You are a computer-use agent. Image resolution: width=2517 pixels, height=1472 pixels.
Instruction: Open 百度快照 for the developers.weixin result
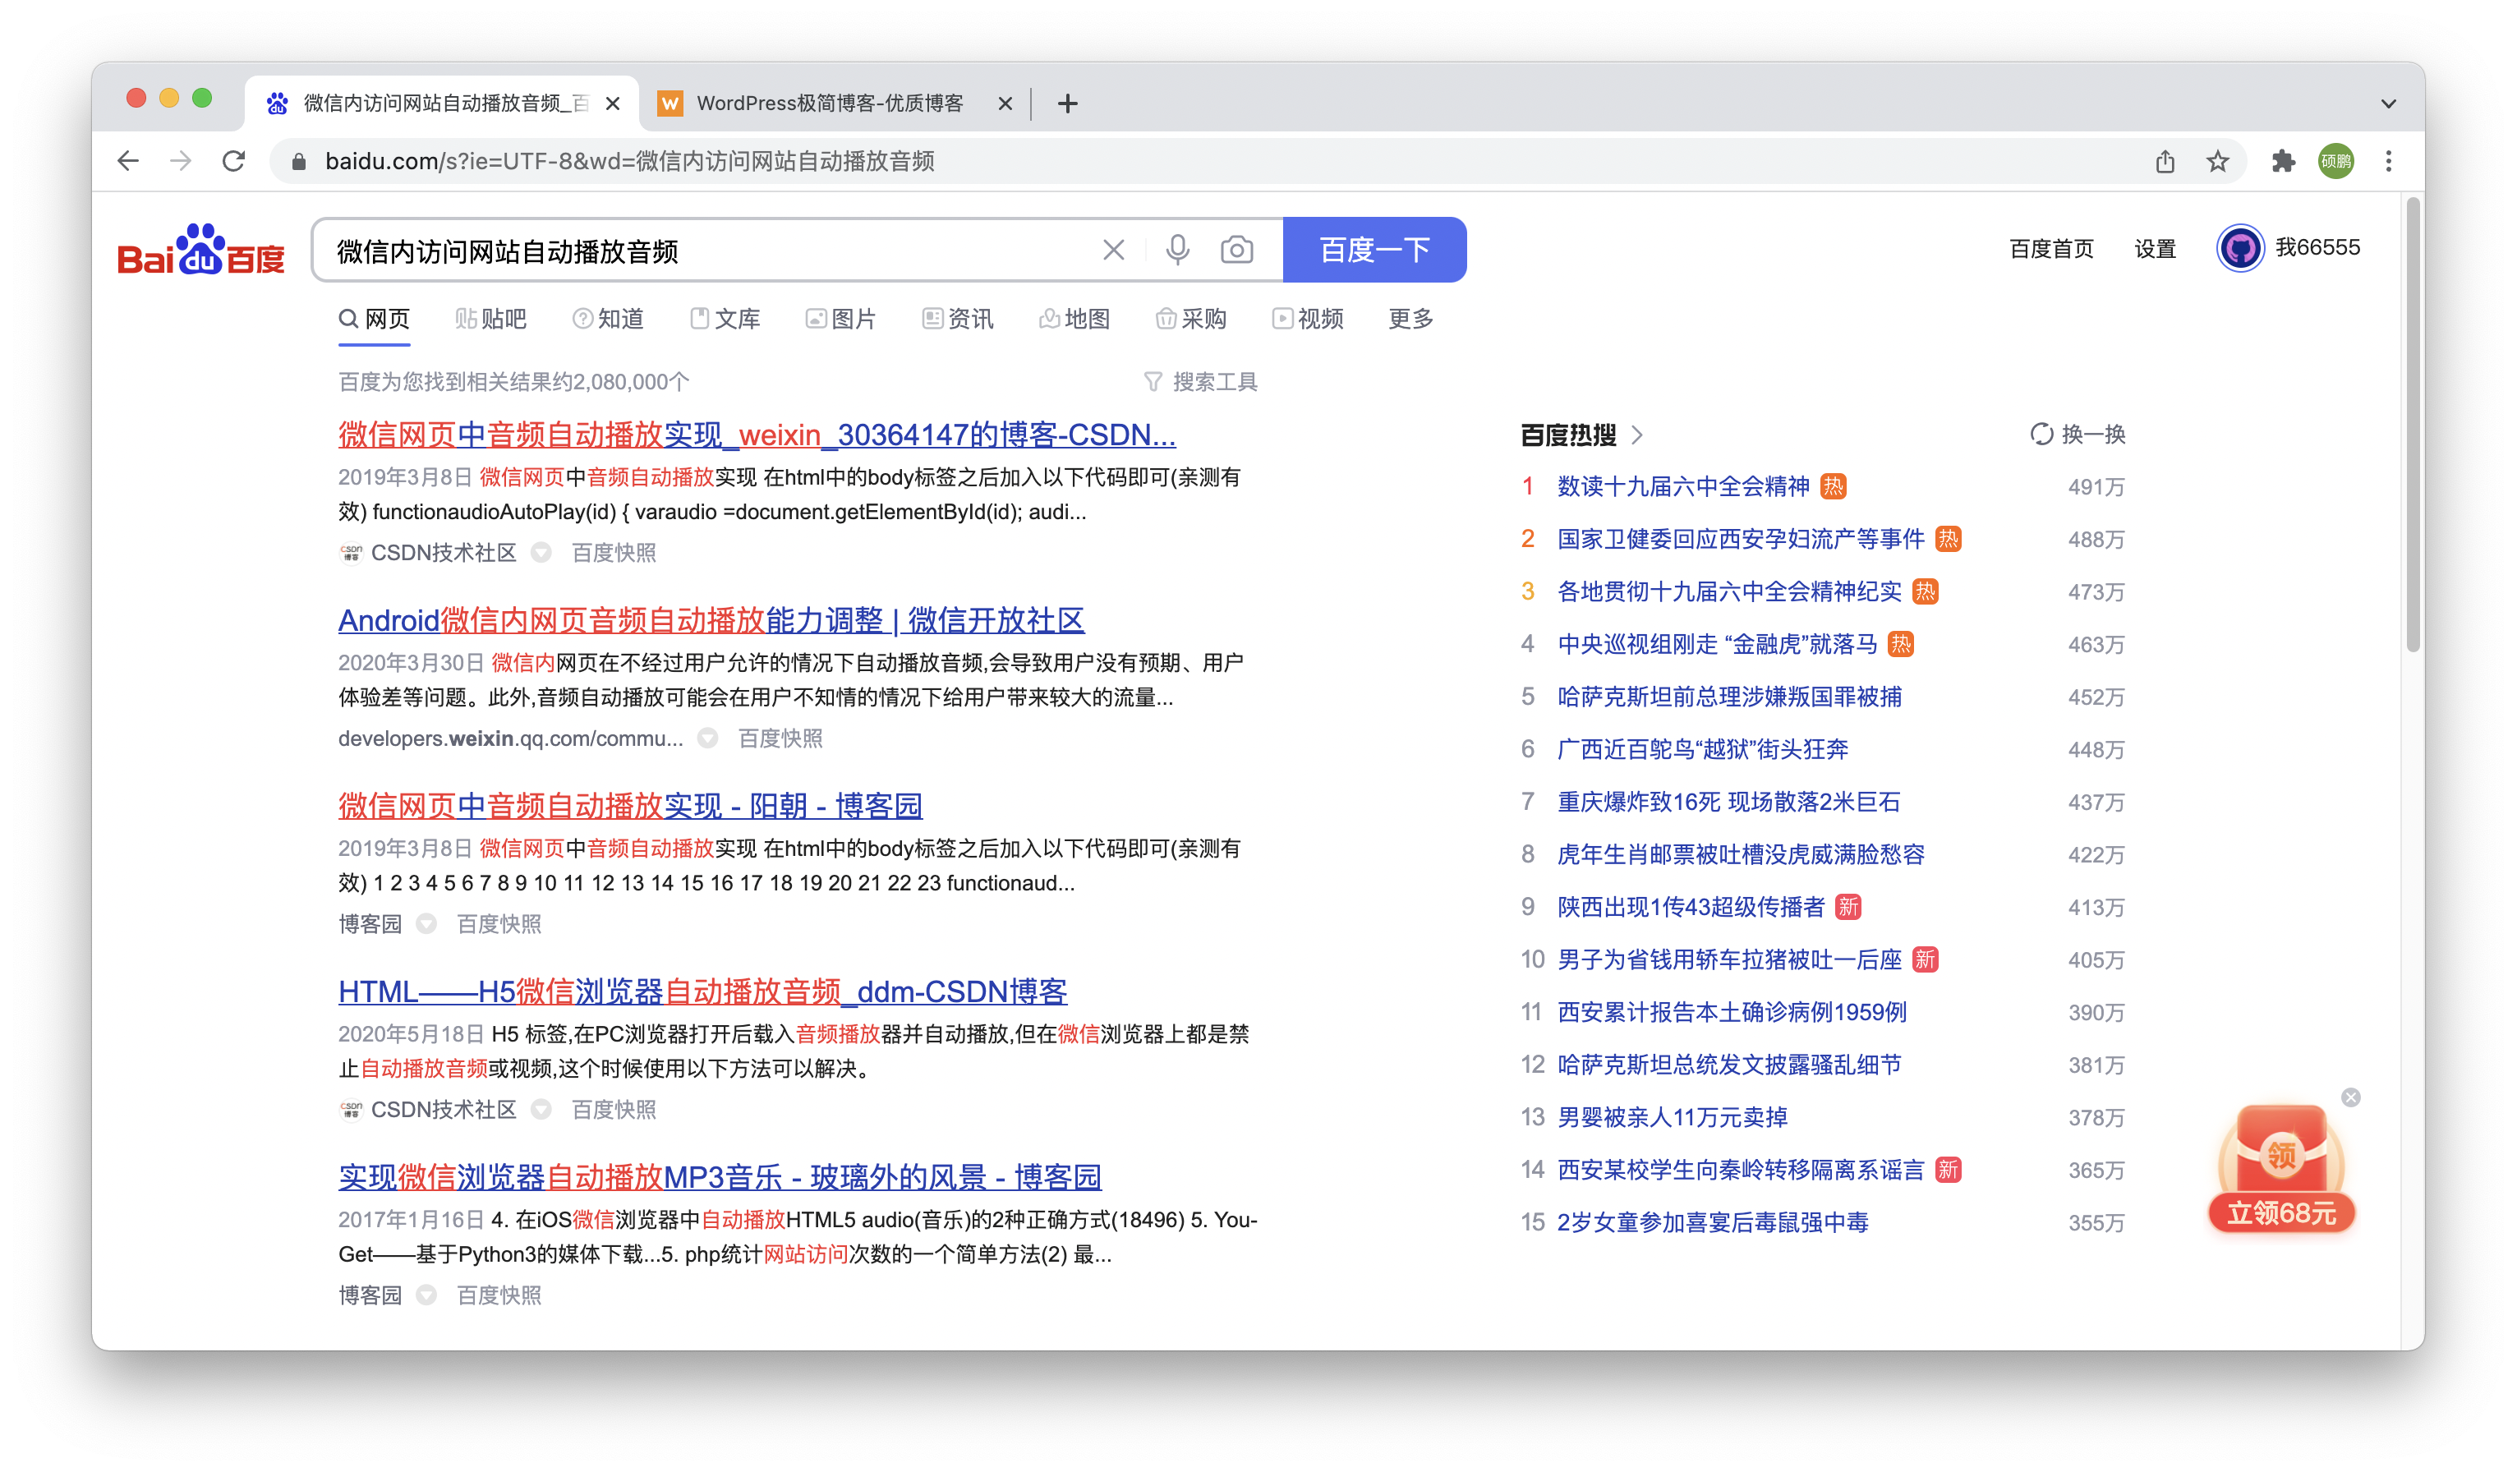pos(780,738)
